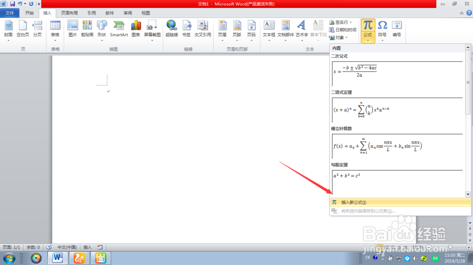Image resolution: width=473 pixels, height=265 pixels.
Task: Toggle the Insert (插入) overtype mode indicator
Action: point(87,247)
